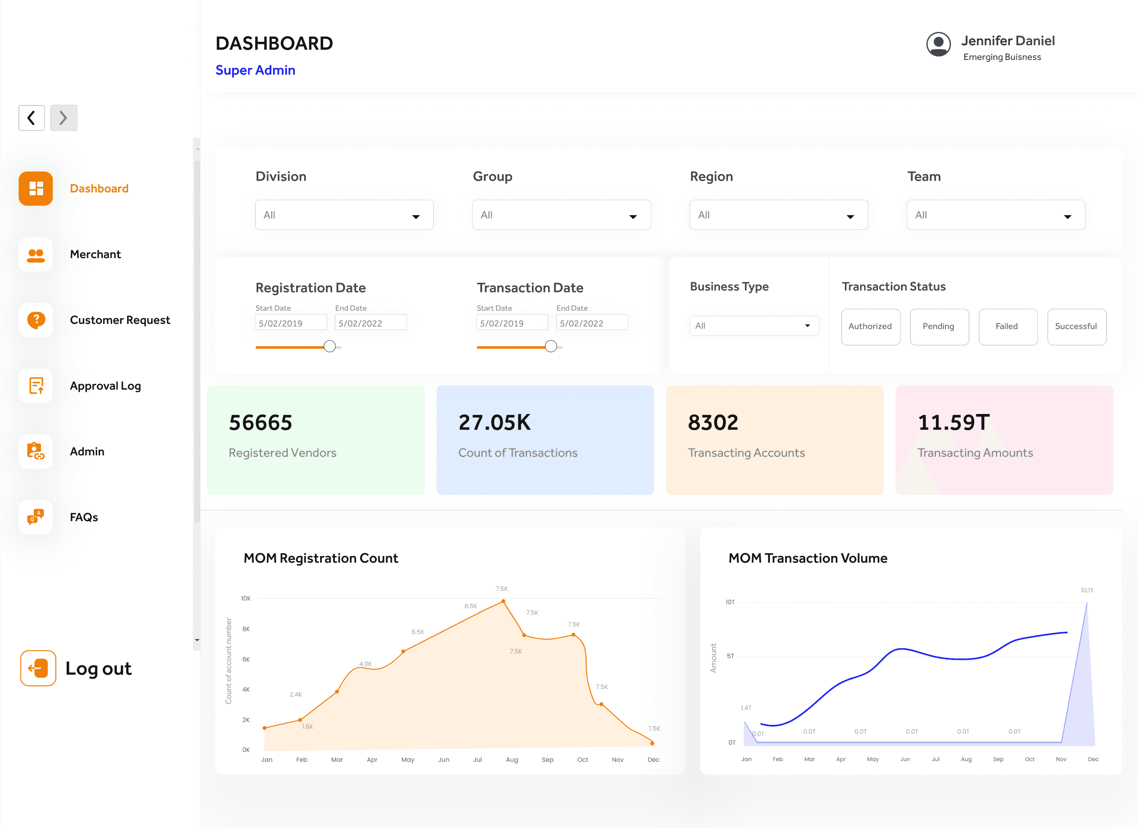The height and width of the screenshot is (828, 1138).
Task: Select the Admin menu item
Action: click(x=87, y=451)
